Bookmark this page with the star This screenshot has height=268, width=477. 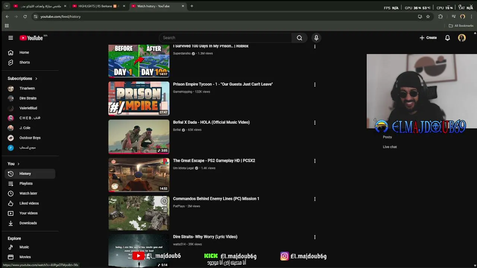(x=428, y=16)
